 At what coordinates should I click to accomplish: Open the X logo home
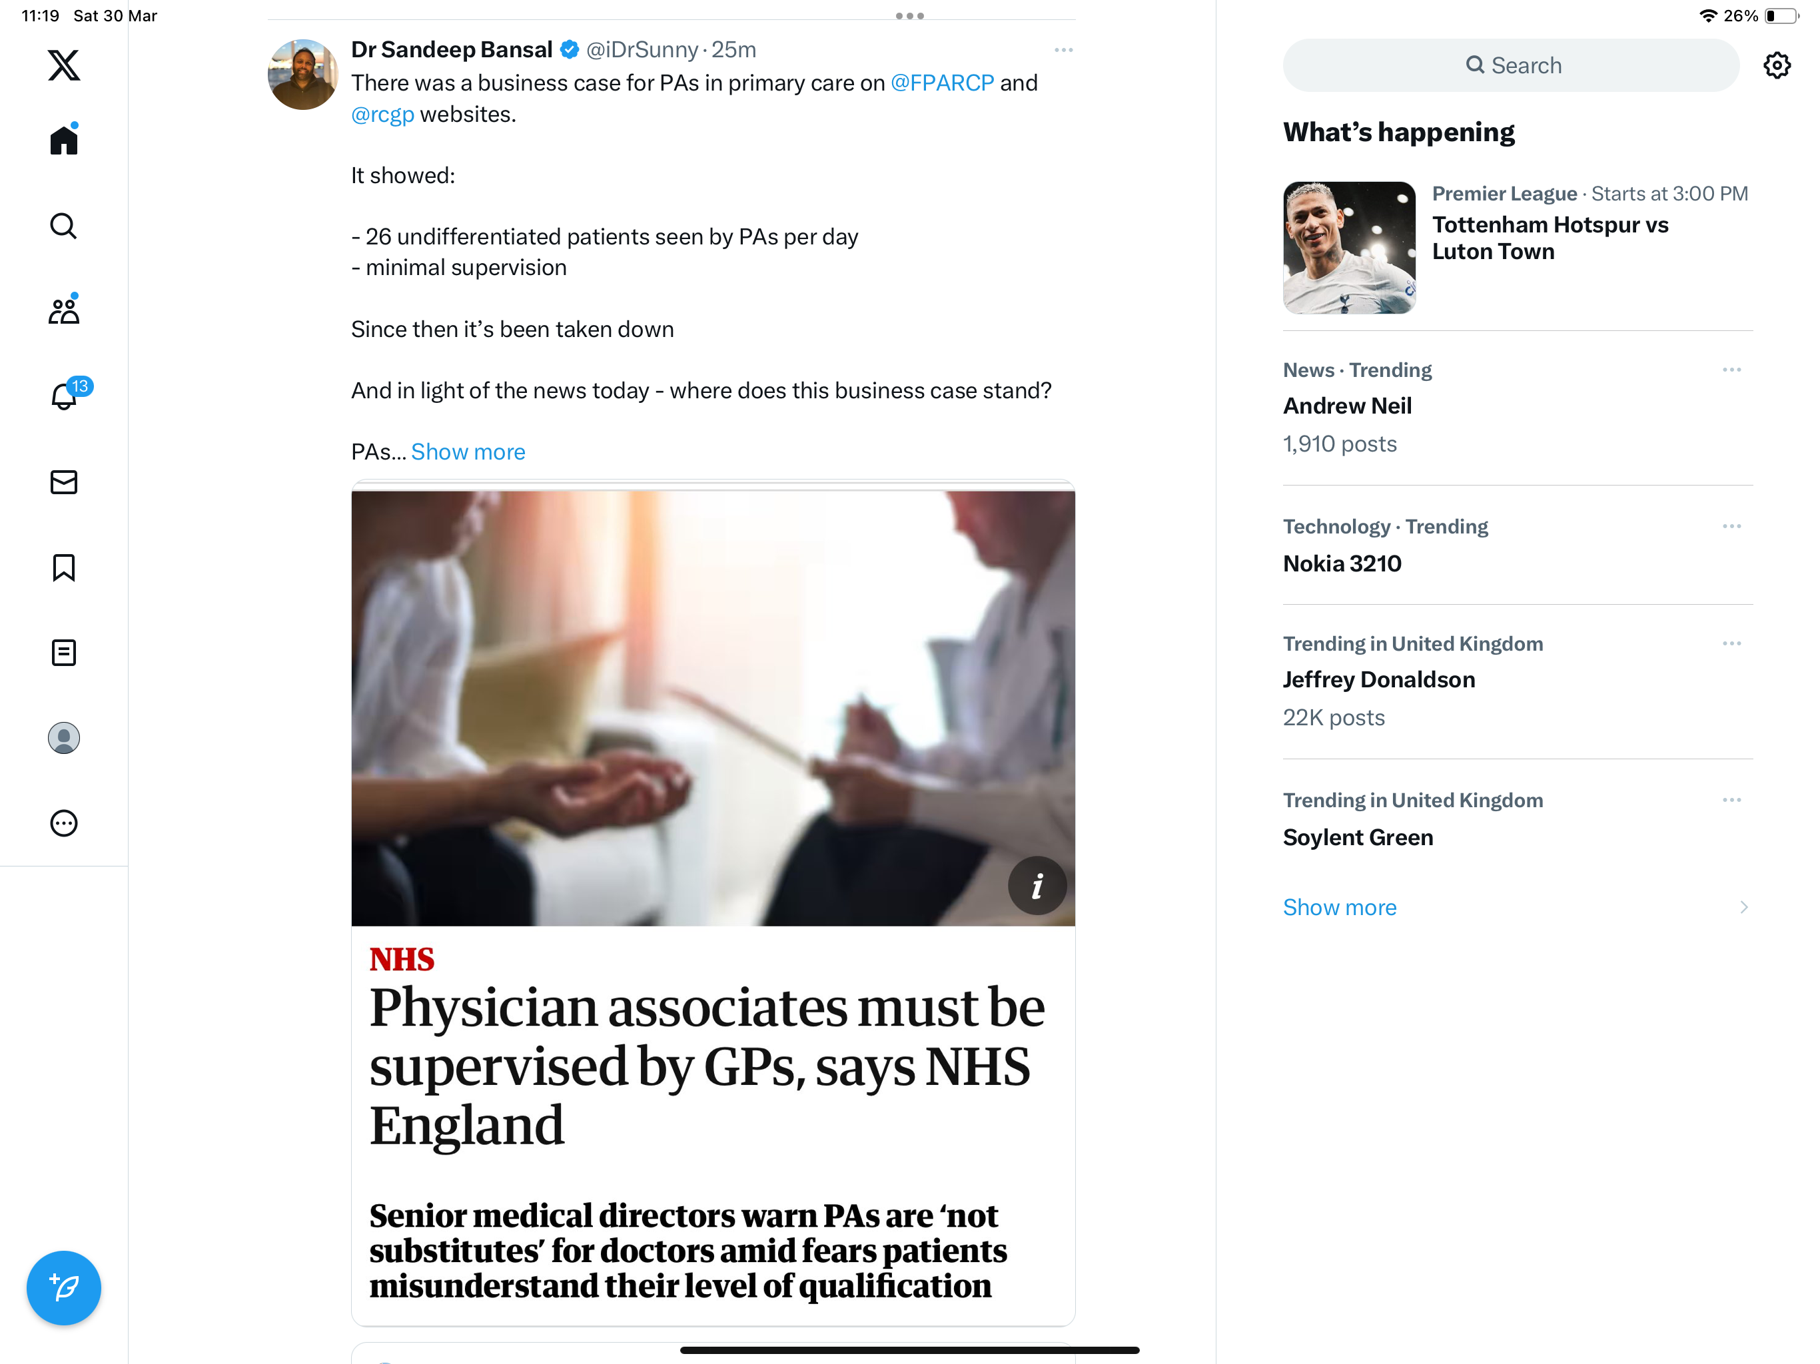[x=63, y=65]
